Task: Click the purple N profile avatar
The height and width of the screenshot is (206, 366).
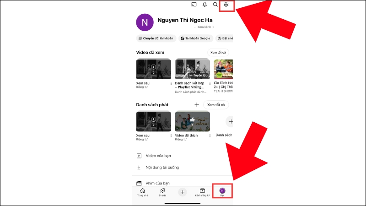Action: pos(145,22)
